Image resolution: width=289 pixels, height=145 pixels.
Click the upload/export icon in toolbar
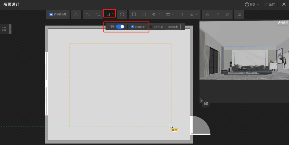[76, 14]
